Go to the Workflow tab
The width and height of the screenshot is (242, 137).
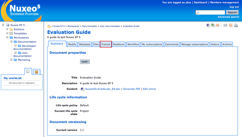[x=133, y=44]
